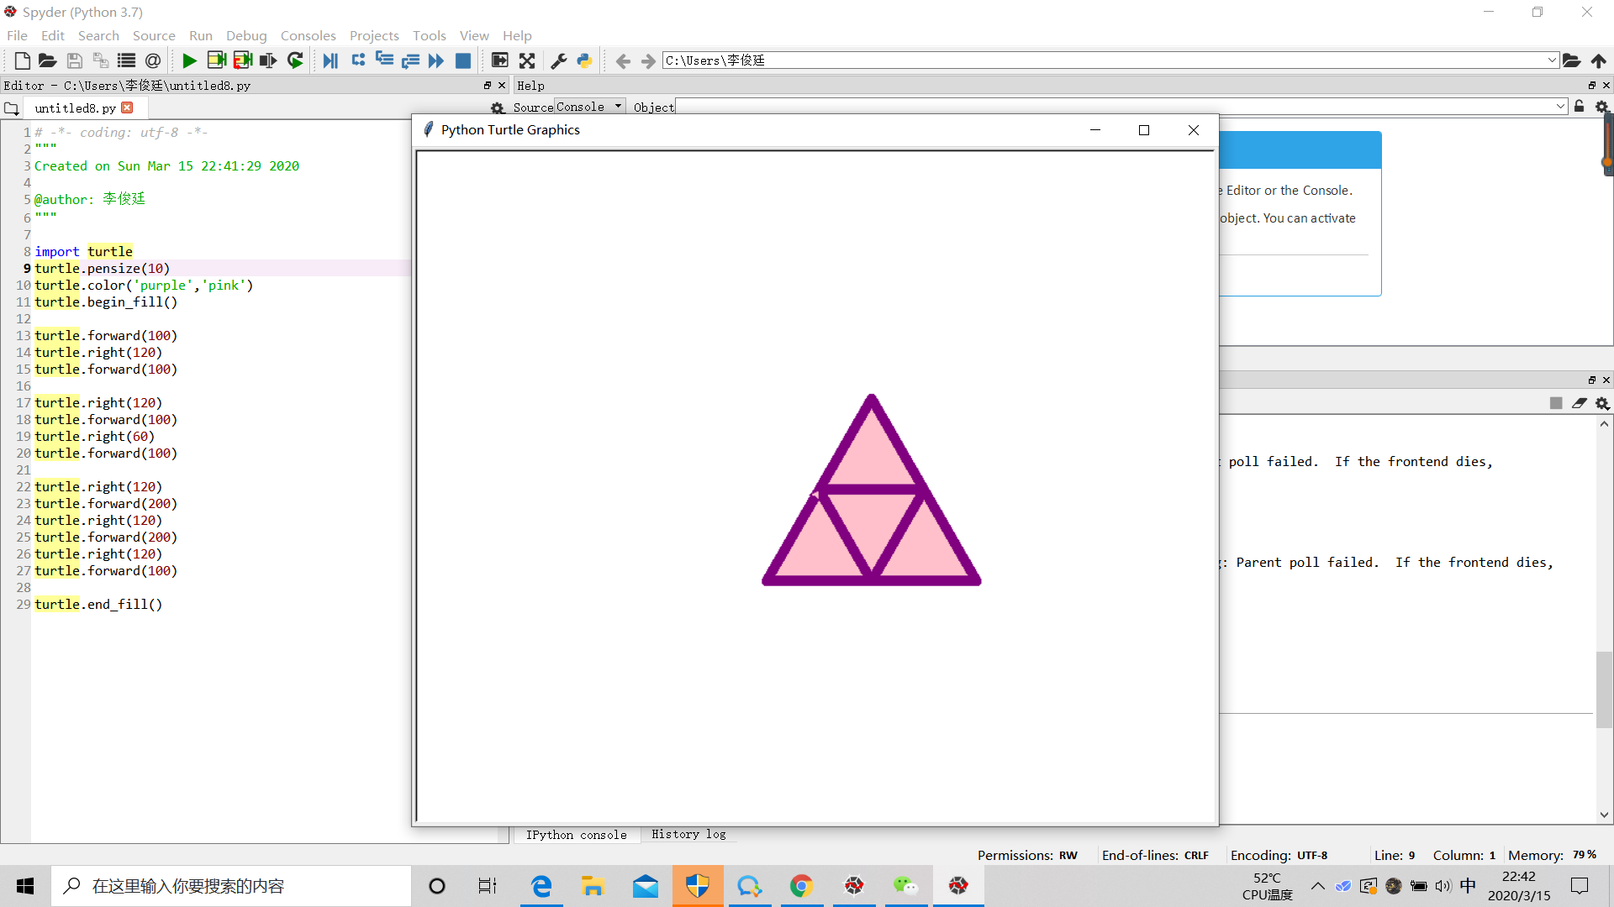The width and height of the screenshot is (1614, 907).
Task: Click the Debug file icon
Action: [x=330, y=60]
